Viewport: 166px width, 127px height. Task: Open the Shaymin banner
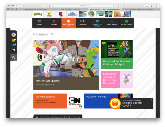(87, 14)
